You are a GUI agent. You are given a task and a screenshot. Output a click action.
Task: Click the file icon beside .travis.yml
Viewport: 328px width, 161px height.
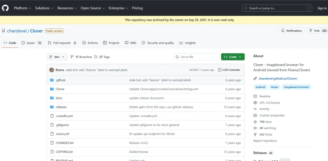pos(52,134)
